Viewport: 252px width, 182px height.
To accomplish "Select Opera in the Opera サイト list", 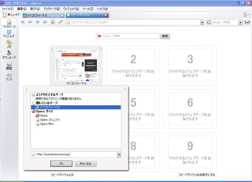I will (44, 116).
